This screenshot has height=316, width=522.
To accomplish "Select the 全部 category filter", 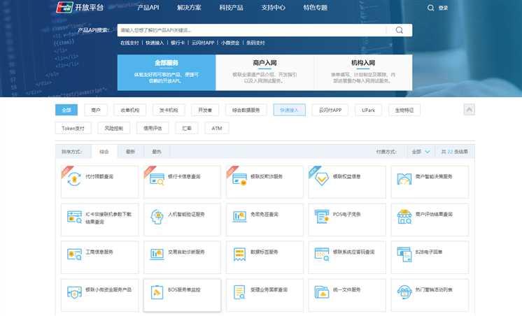I will [66, 110].
